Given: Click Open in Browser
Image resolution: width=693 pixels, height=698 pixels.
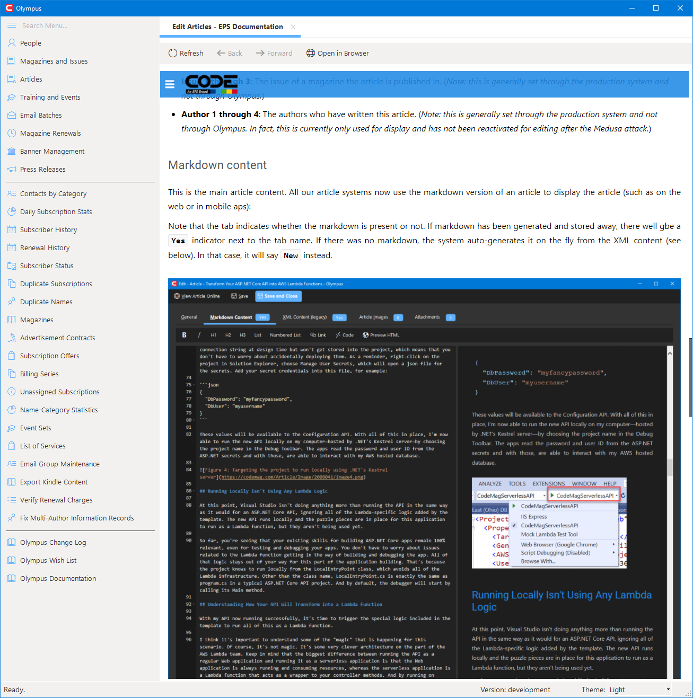Looking at the screenshot, I should point(338,54).
